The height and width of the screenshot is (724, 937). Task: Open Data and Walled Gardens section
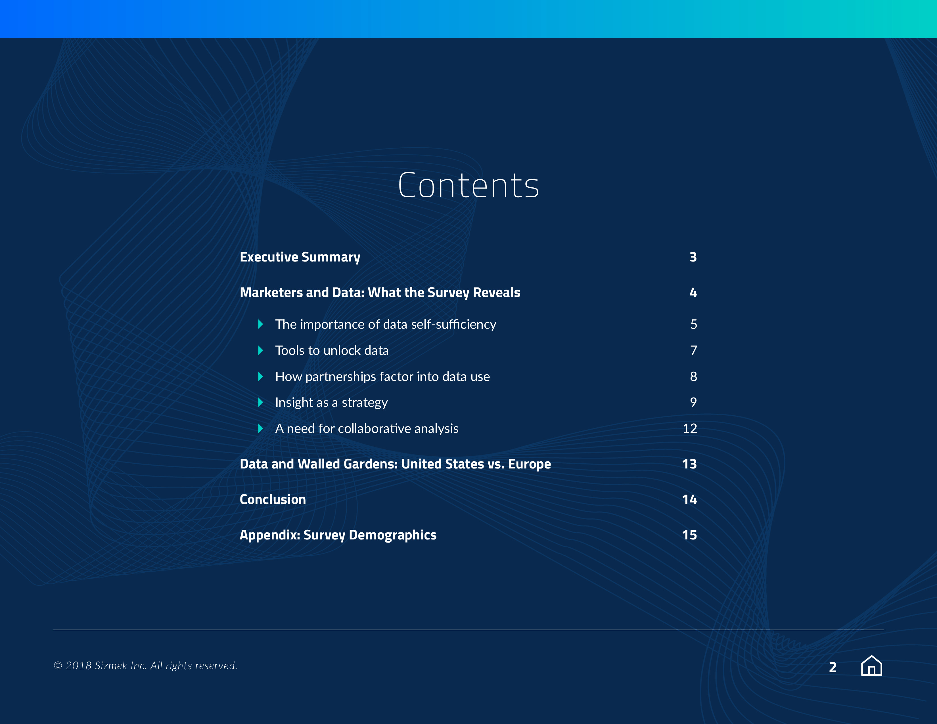coord(395,464)
